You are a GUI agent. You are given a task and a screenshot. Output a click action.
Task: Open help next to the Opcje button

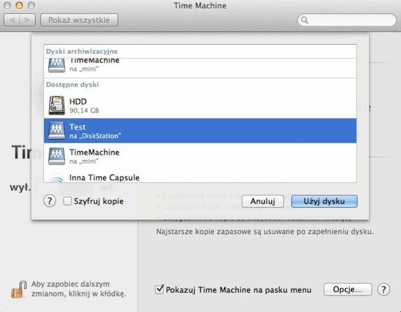384,290
